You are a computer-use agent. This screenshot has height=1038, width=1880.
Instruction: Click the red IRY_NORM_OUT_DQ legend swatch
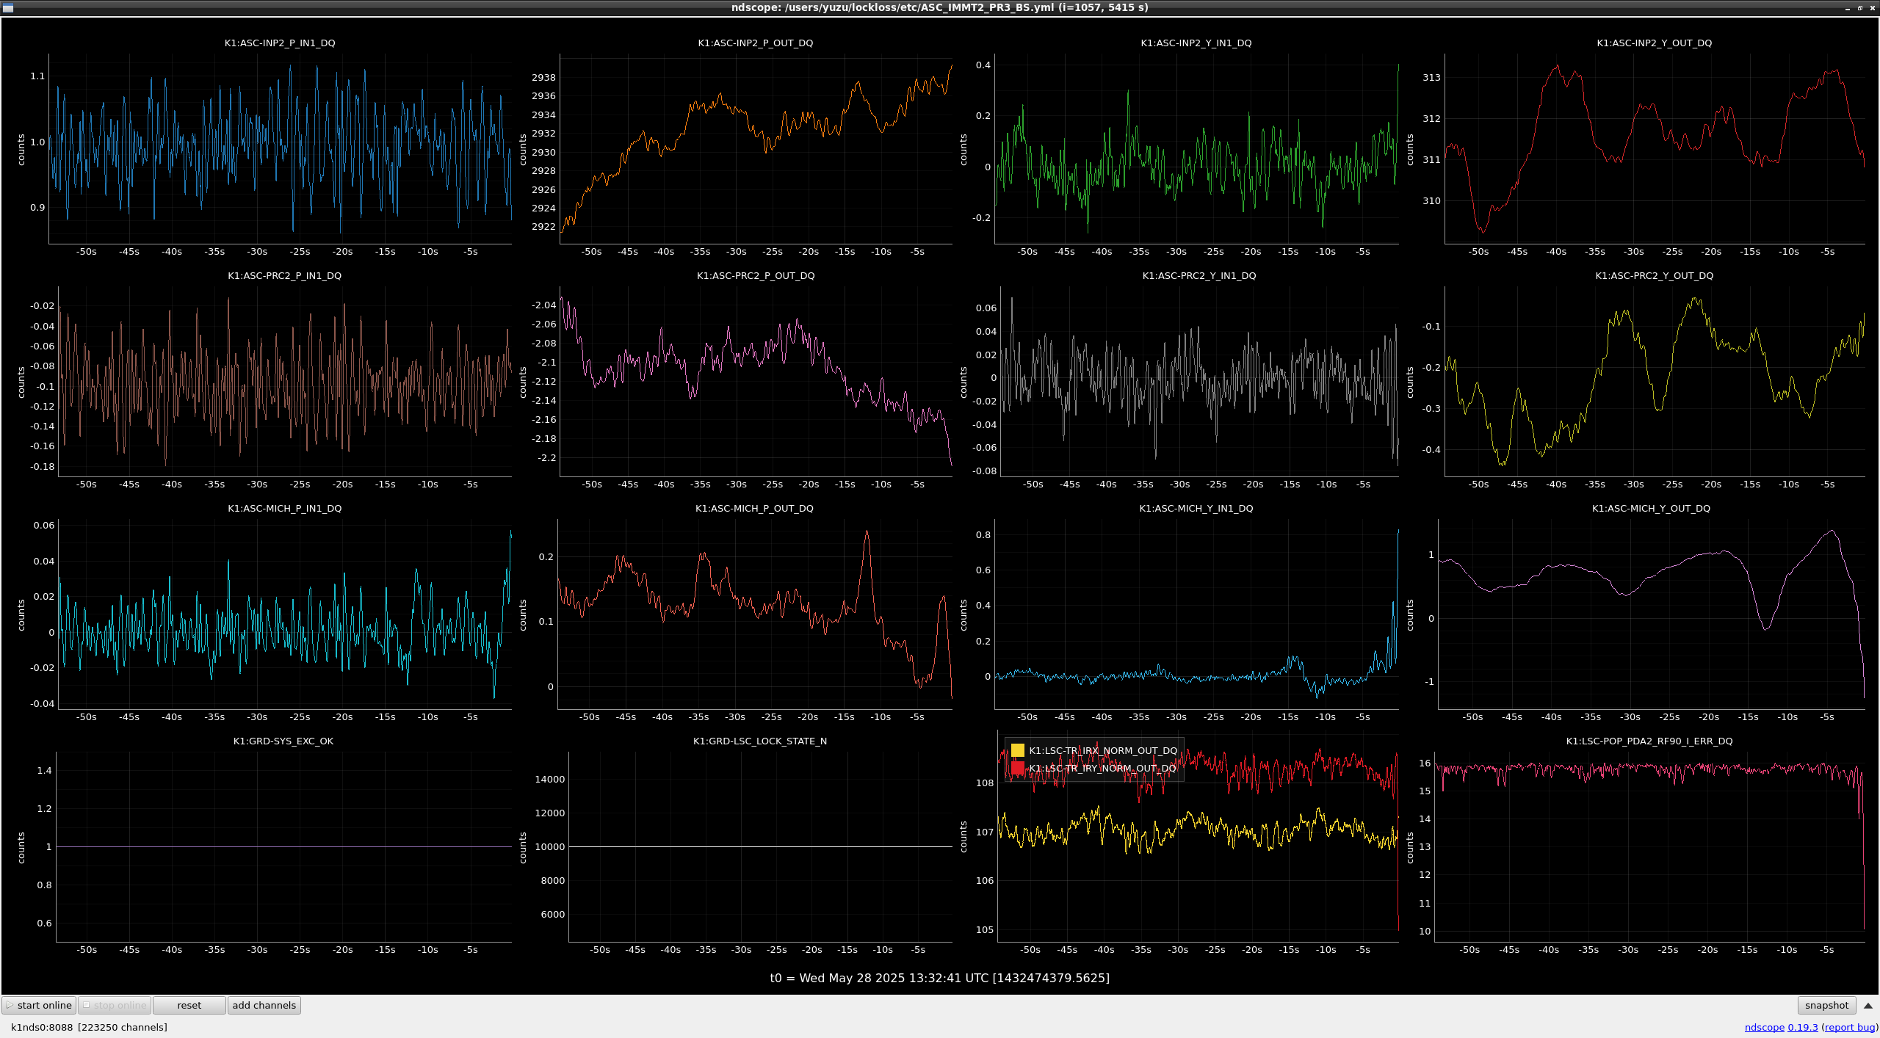1018,768
